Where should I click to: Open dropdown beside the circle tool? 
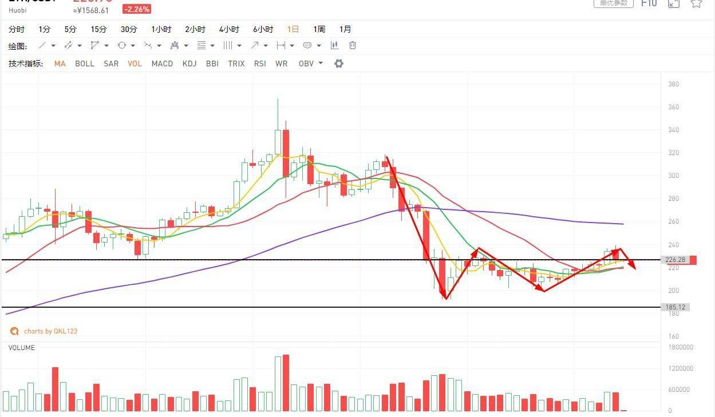point(133,46)
